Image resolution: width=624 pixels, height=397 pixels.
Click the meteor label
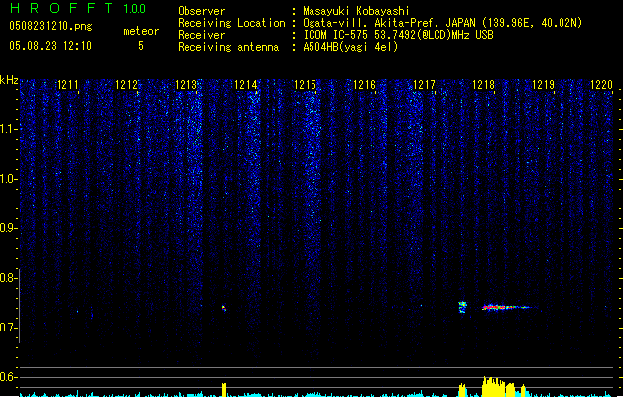tap(141, 31)
